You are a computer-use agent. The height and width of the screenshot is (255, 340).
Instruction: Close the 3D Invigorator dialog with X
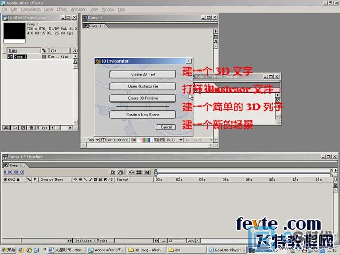[189, 61]
